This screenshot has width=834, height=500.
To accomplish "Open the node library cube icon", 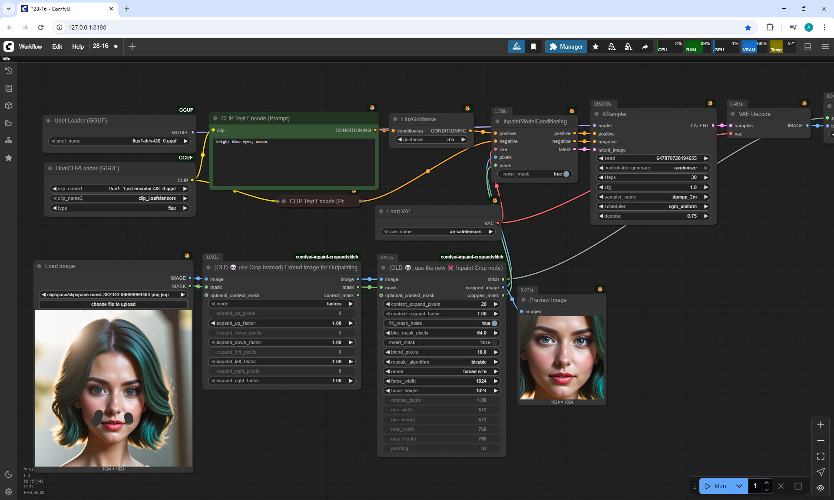I will [9, 106].
